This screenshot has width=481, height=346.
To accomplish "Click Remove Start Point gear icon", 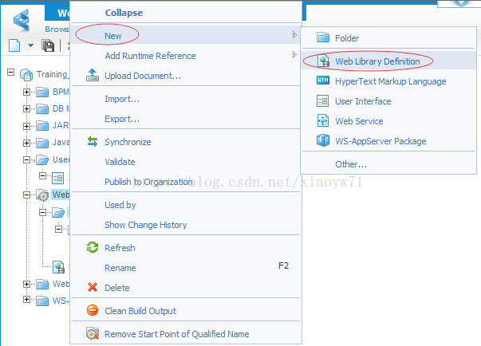I will pyautogui.click(x=93, y=333).
